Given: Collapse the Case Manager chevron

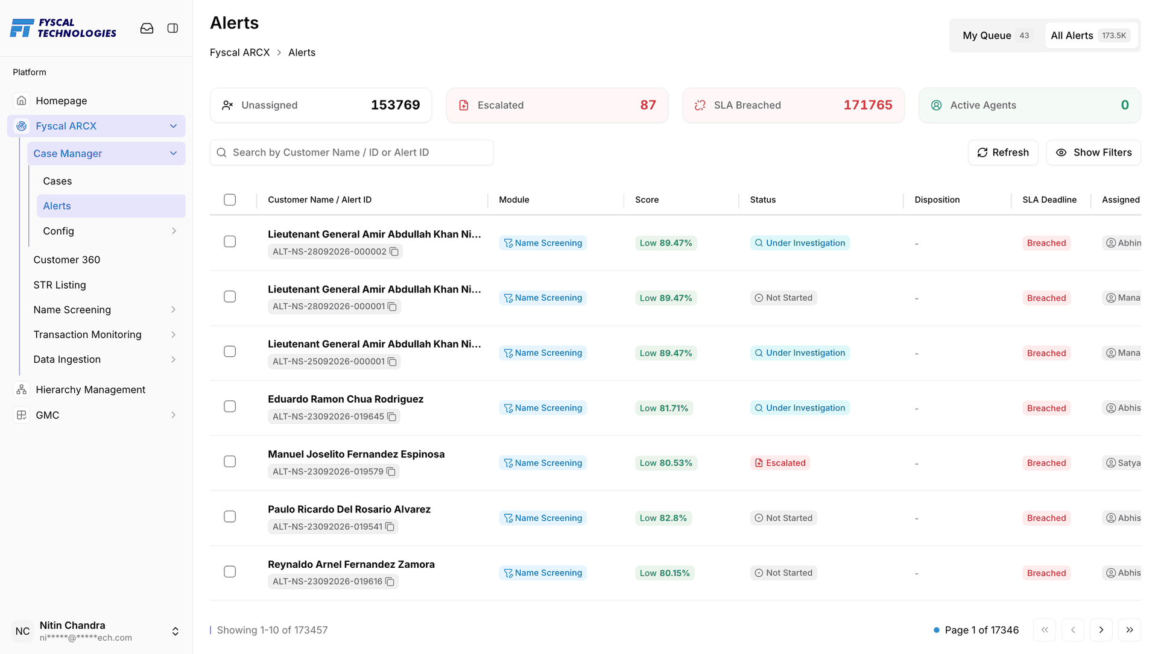Looking at the screenshot, I should click(x=174, y=154).
